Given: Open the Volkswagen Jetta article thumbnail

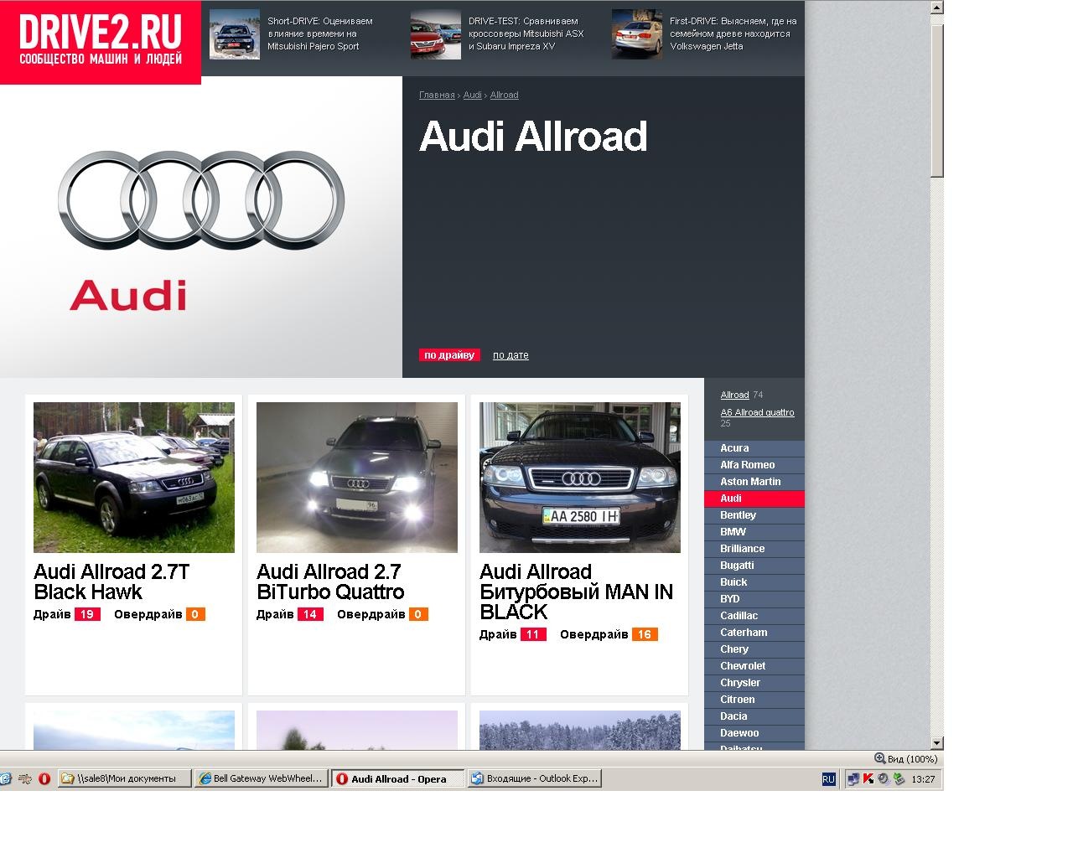Looking at the screenshot, I should coord(637,34).
